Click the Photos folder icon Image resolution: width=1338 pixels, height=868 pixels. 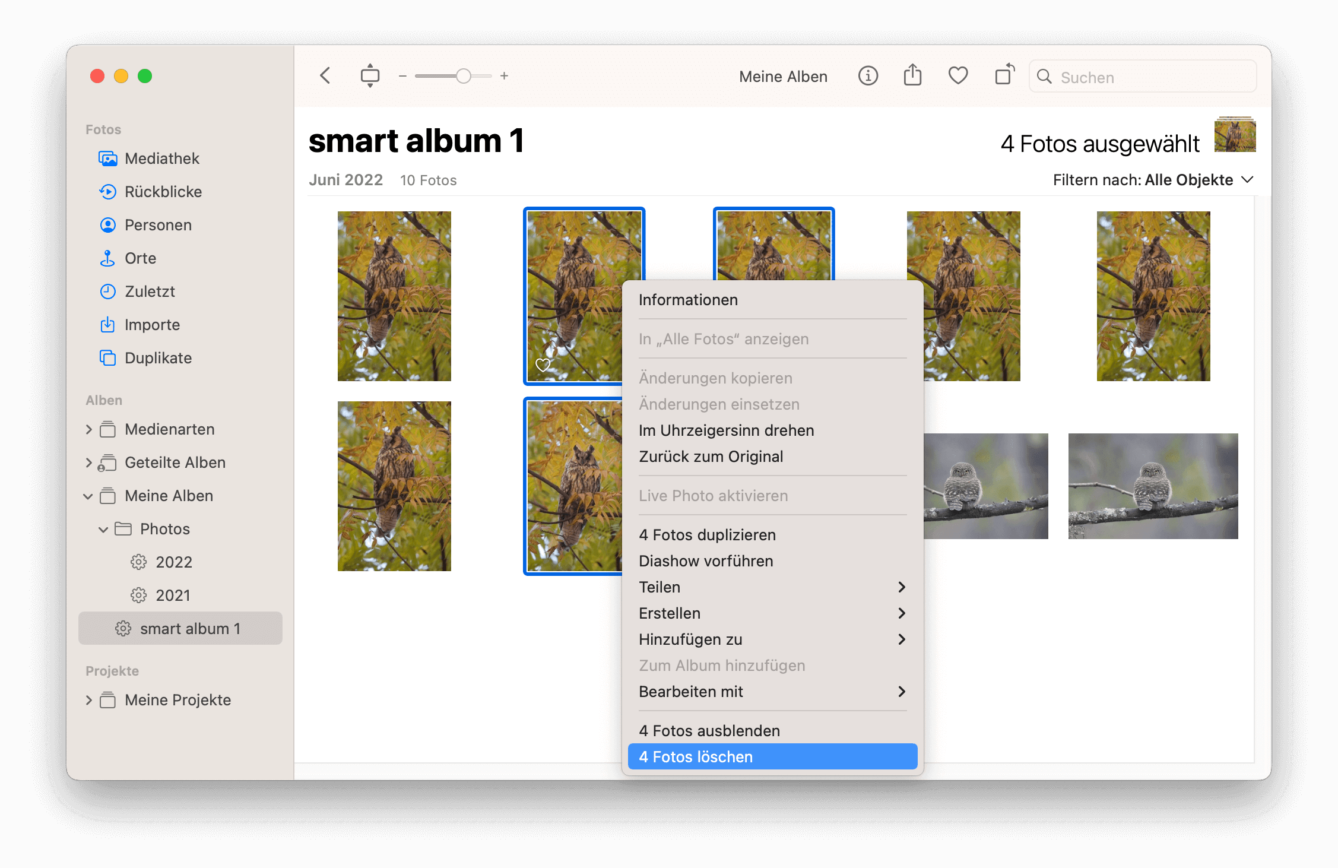[x=123, y=529]
